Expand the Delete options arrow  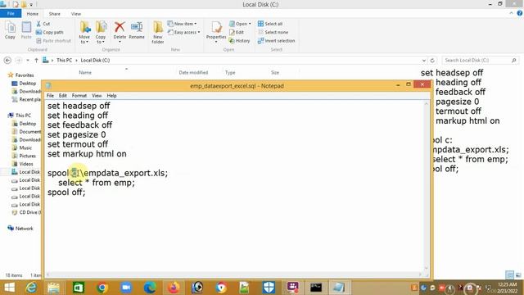pos(120,42)
